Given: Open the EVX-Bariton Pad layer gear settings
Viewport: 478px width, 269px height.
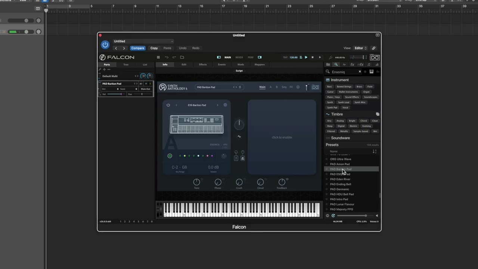Looking at the screenshot, I should pyautogui.click(x=225, y=105).
